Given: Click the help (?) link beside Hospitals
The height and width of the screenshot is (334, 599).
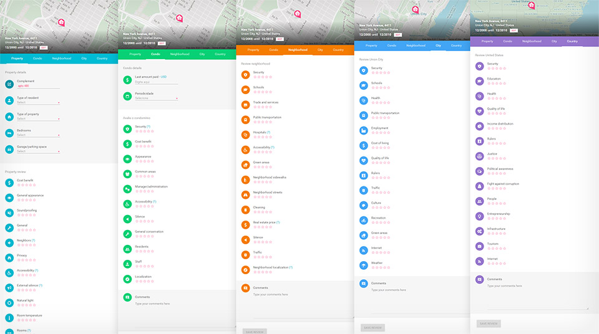Looking at the screenshot, I should tap(268, 133).
